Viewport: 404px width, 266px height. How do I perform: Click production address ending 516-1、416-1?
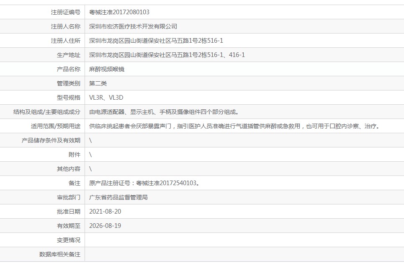(x=167, y=55)
